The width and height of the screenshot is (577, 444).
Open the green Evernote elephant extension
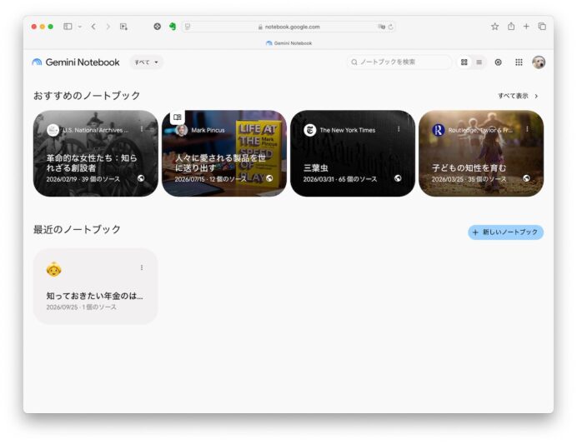(173, 27)
